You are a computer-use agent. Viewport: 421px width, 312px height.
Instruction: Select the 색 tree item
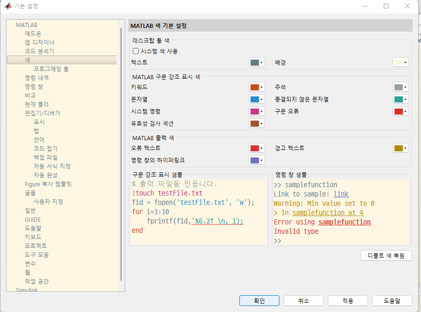(x=62, y=60)
